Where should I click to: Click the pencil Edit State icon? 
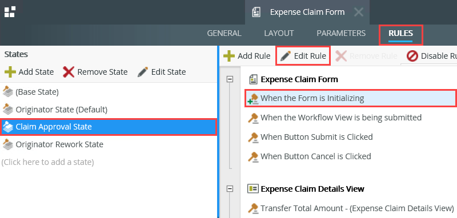point(142,72)
